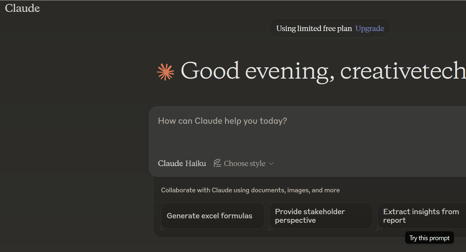Click the Try this prompt tooltip
466x252 pixels.
(x=429, y=238)
